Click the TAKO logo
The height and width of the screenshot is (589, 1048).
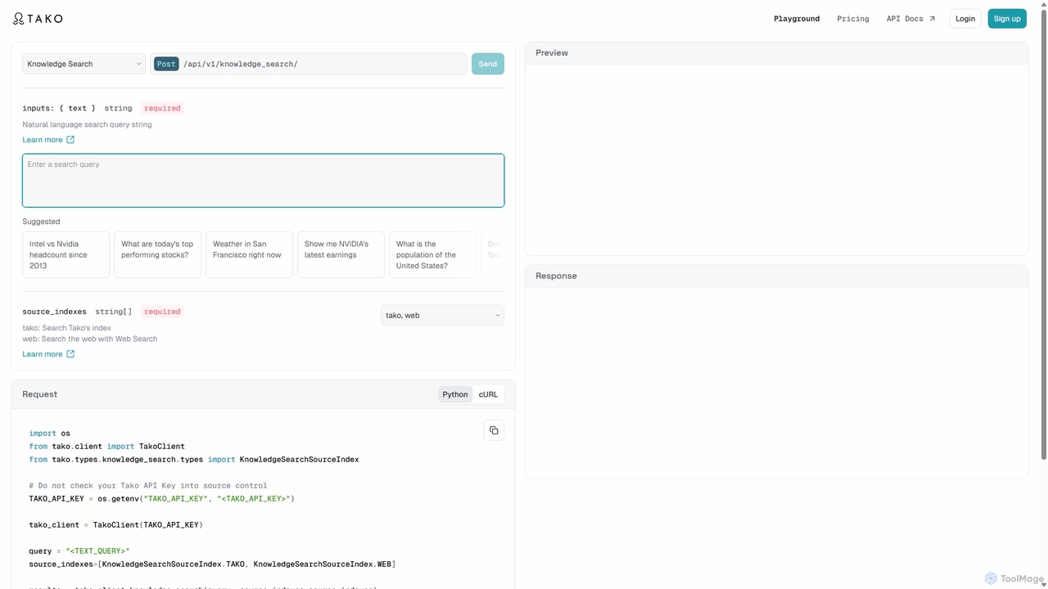[x=38, y=18]
